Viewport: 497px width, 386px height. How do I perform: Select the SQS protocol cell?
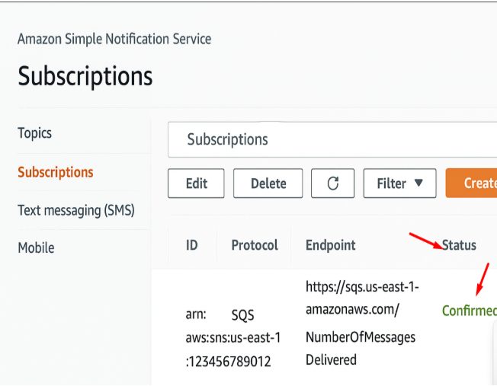[x=242, y=314]
